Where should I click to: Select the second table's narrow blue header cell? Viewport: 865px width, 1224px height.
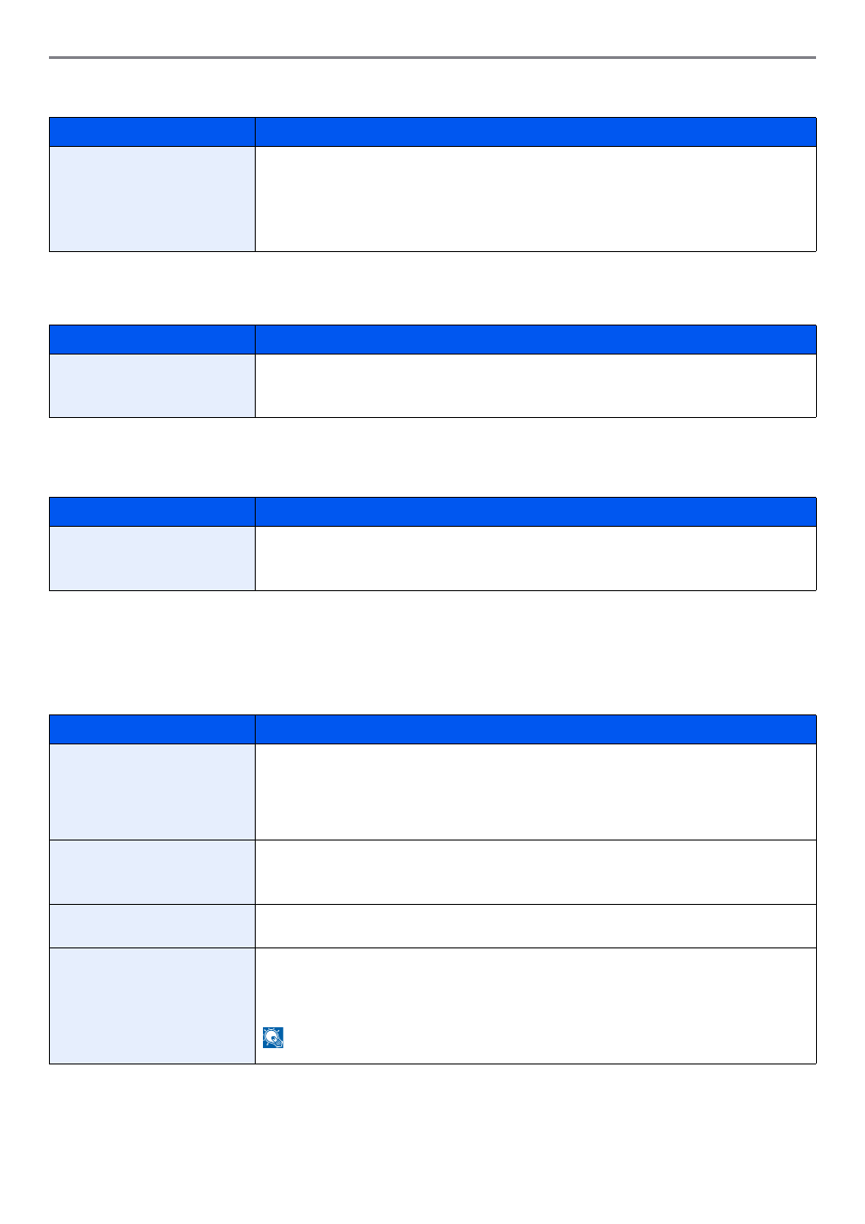tap(152, 340)
